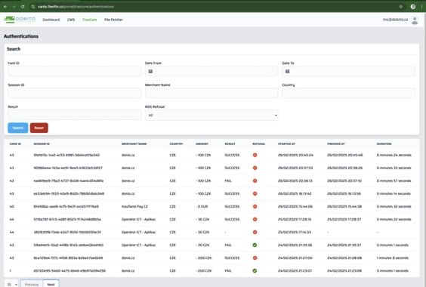
Task: Select the TranCore menu item
Action: (x=89, y=20)
